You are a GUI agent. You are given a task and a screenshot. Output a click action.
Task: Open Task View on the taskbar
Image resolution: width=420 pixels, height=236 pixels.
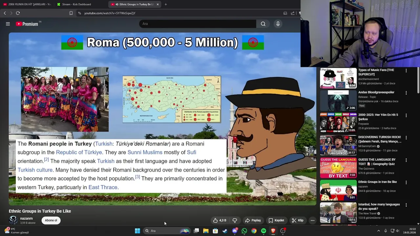(x=196, y=231)
